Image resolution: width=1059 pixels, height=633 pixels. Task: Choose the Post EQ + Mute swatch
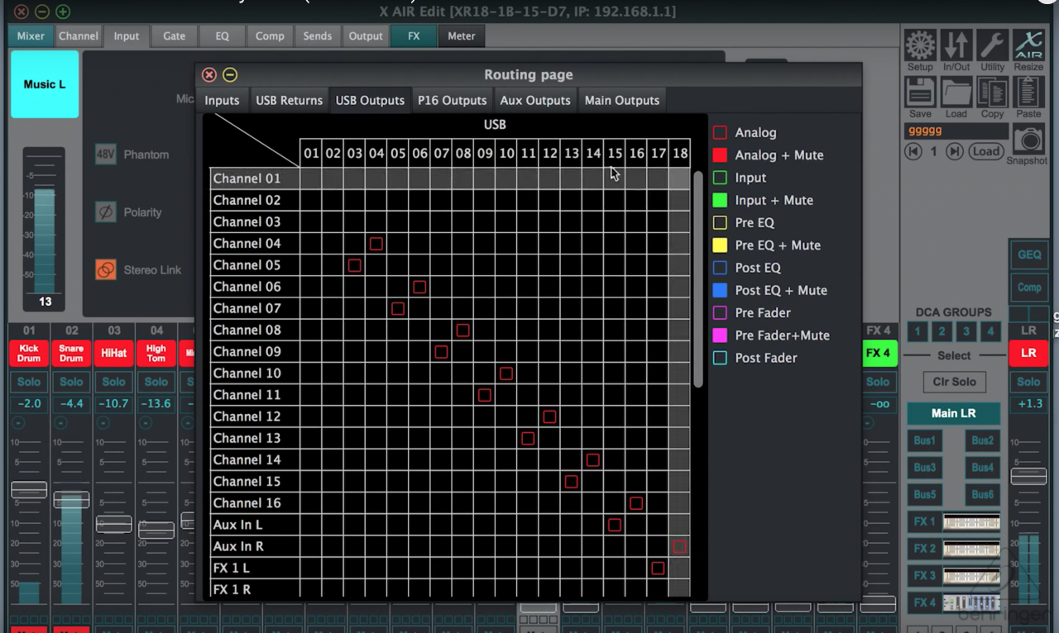(720, 290)
